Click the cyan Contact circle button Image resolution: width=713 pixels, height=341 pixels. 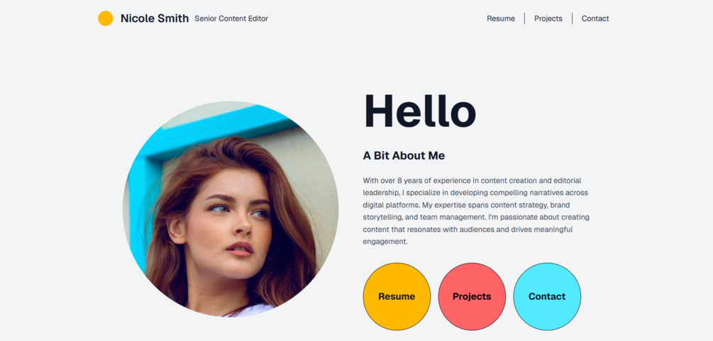point(547,296)
